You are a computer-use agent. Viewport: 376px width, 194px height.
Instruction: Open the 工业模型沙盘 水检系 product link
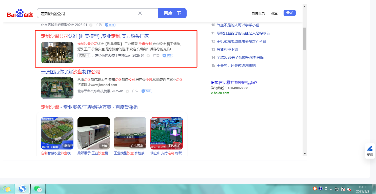coord(129,153)
